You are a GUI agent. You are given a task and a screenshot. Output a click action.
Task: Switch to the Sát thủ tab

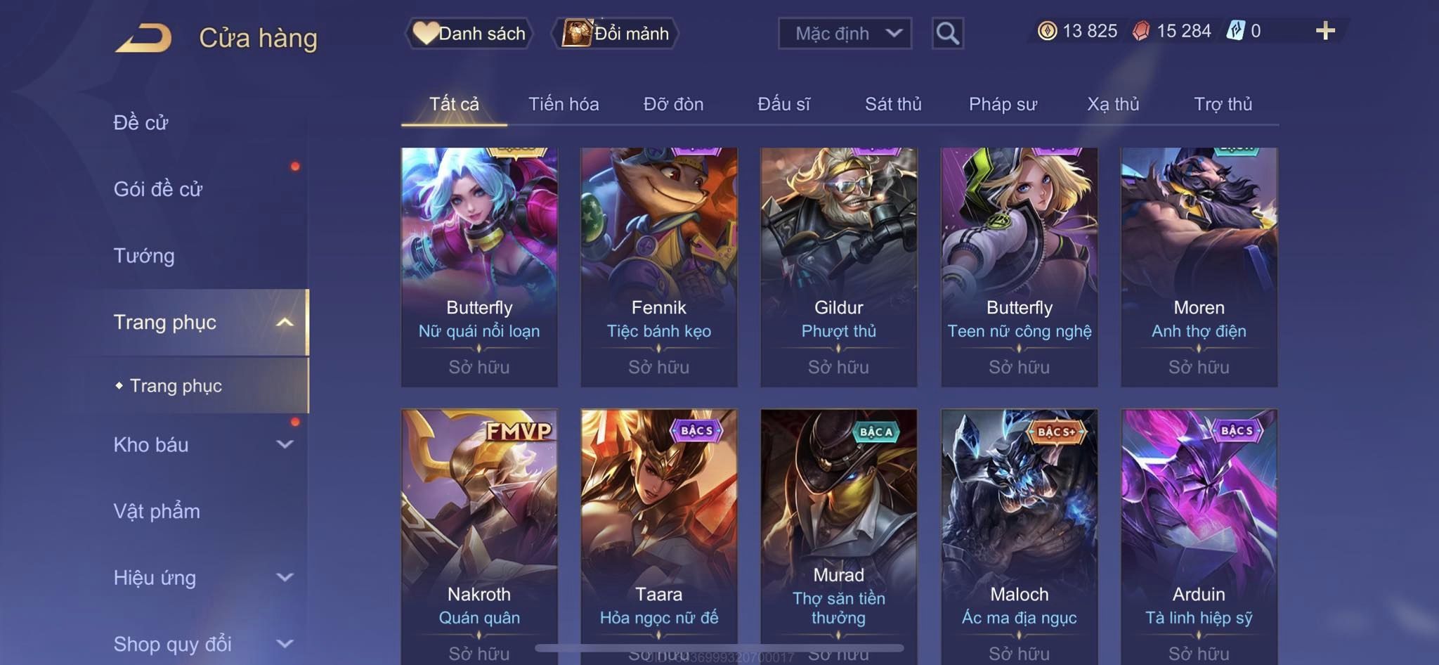click(x=893, y=104)
